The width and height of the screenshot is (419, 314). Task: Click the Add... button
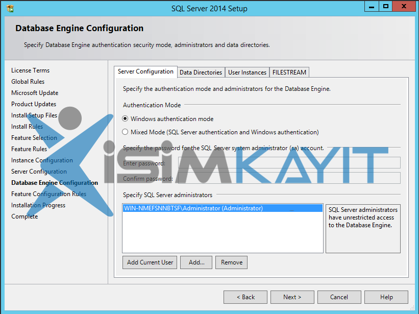196,262
